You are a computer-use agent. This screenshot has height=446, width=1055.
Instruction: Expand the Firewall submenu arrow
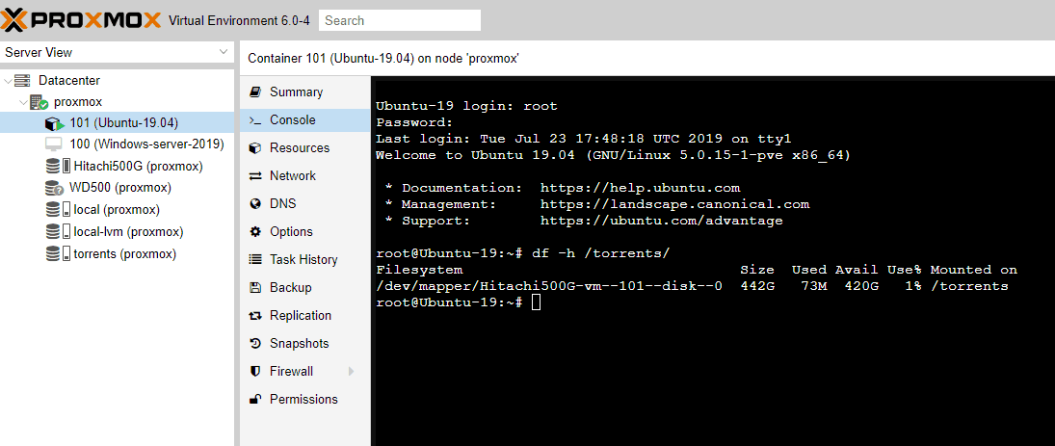(352, 371)
